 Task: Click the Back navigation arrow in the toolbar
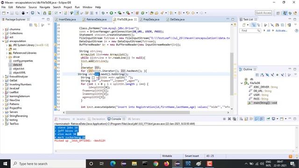point(193,13)
